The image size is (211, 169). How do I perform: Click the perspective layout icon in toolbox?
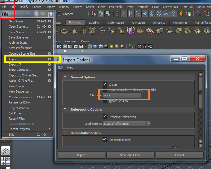click(x=6, y=151)
